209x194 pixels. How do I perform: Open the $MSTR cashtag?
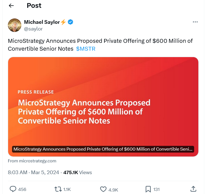click(86, 49)
